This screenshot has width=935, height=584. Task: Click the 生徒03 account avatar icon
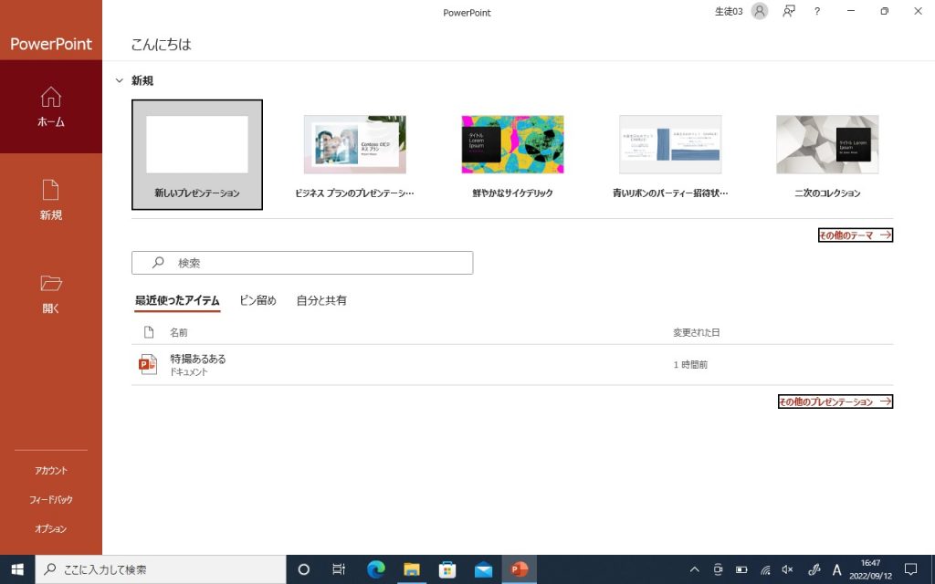[x=759, y=11]
